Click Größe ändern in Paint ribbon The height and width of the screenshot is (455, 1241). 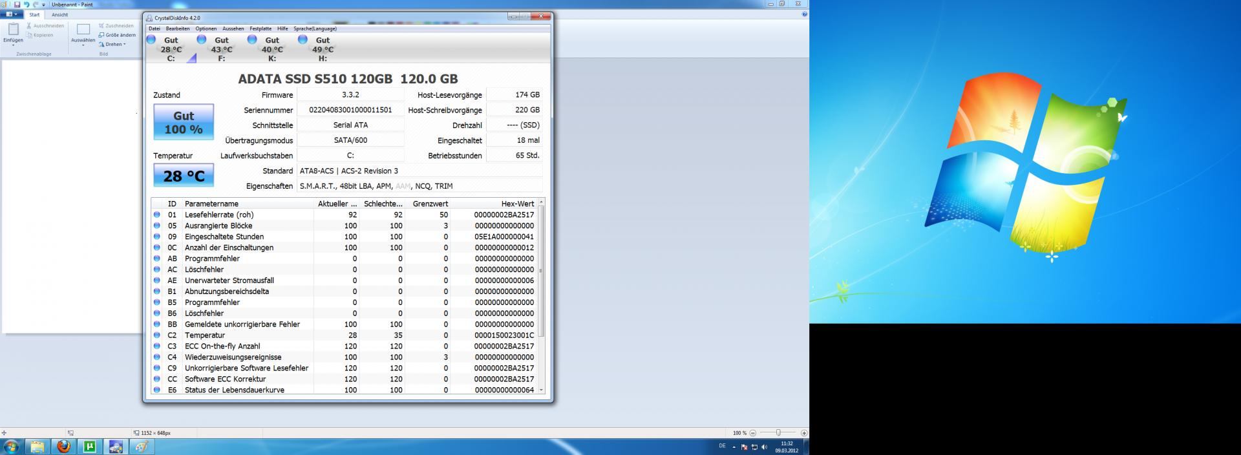coord(117,35)
